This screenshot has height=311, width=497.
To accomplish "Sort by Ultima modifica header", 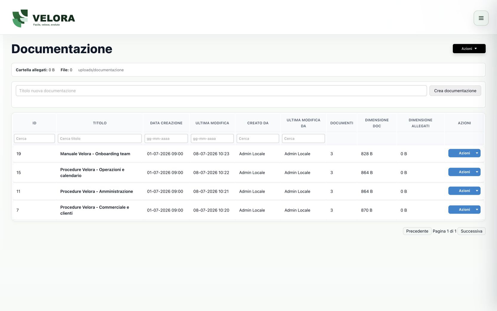I will [212, 123].
